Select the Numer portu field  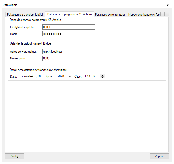click(69, 58)
